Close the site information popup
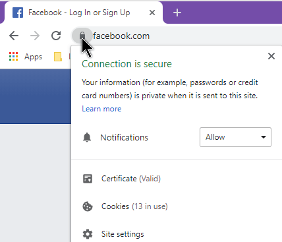Viewport: 282px width, 242px height. 271,56
